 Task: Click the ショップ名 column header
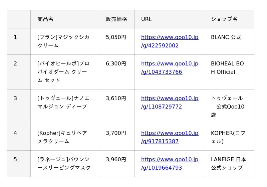pos(224,19)
